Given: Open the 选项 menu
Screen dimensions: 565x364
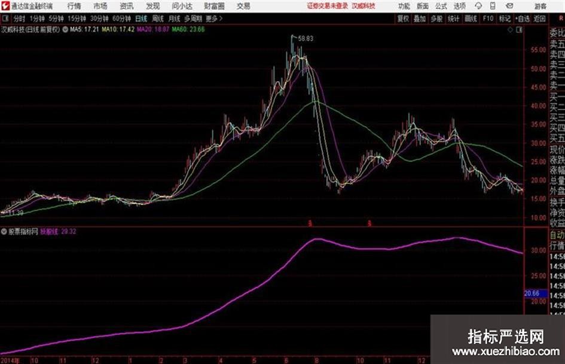Looking at the screenshot, I should point(459,6).
